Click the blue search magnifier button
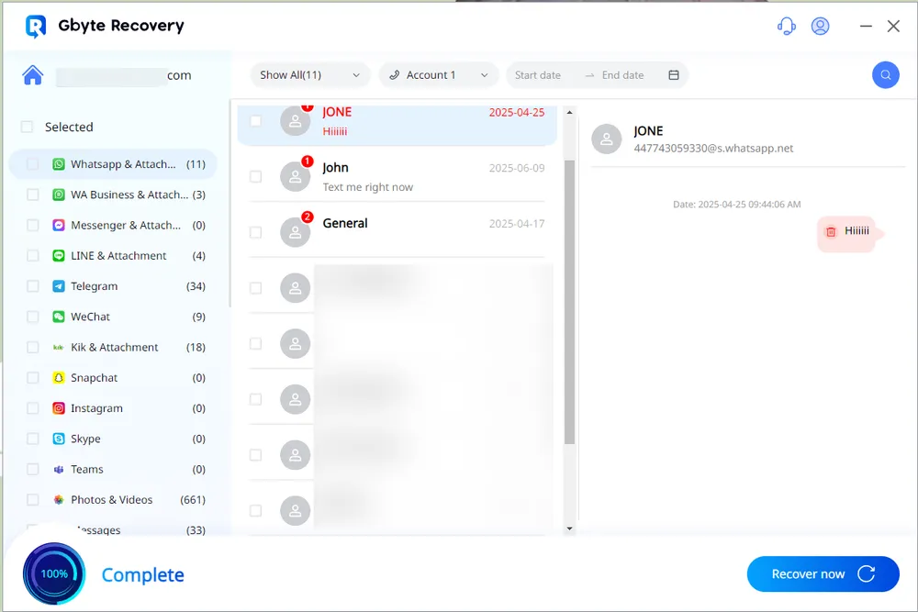Screen dimensions: 918x612 point(885,75)
